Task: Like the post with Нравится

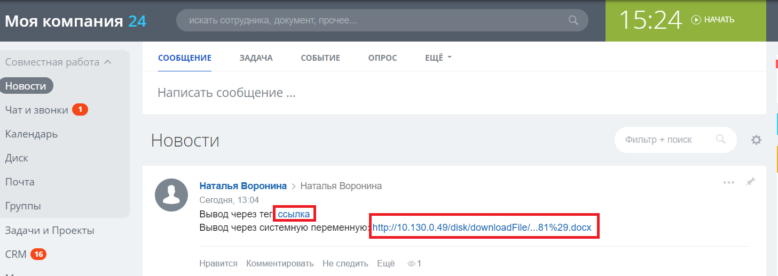Action: click(x=218, y=263)
